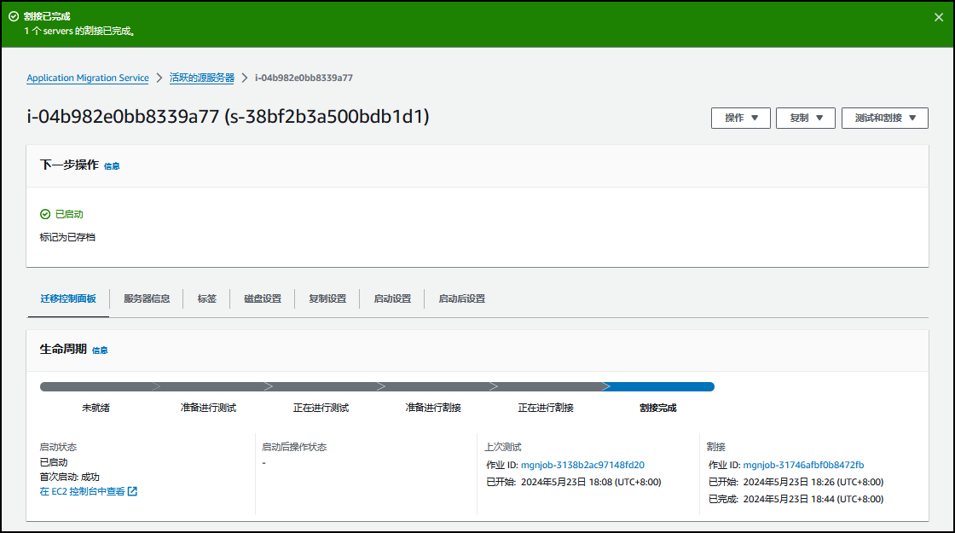Select the 迁移控制面板 tab
Screen dimensions: 955x533
[x=68, y=299]
